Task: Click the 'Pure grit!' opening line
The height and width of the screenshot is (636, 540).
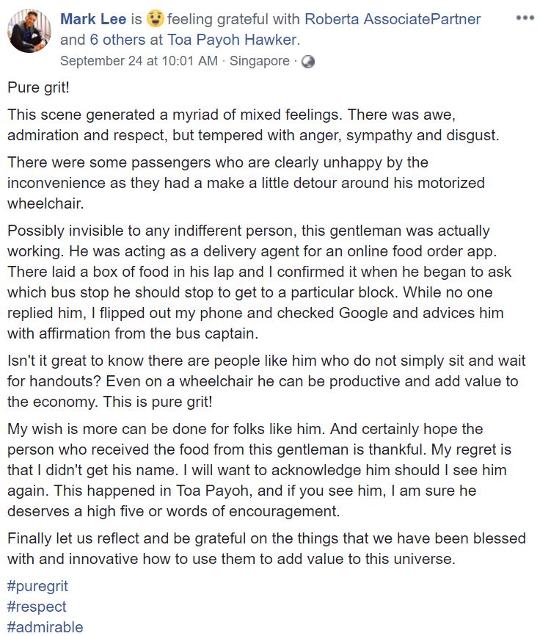Action: [40, 88]
